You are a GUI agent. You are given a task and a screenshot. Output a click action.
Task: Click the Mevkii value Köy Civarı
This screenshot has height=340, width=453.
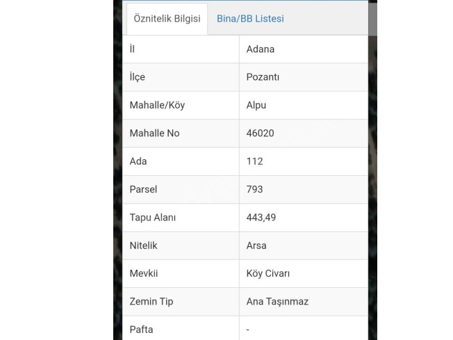click(268, 273)
